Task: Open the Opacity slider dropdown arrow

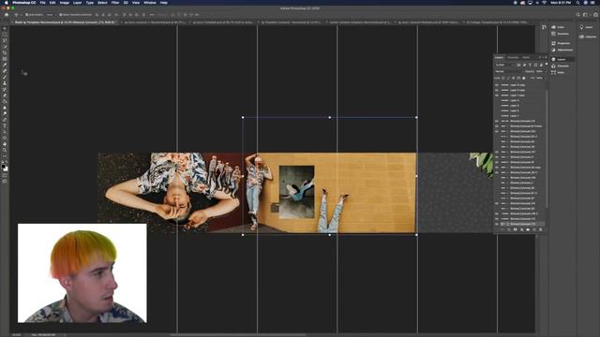Action: [x=546, y=71]
